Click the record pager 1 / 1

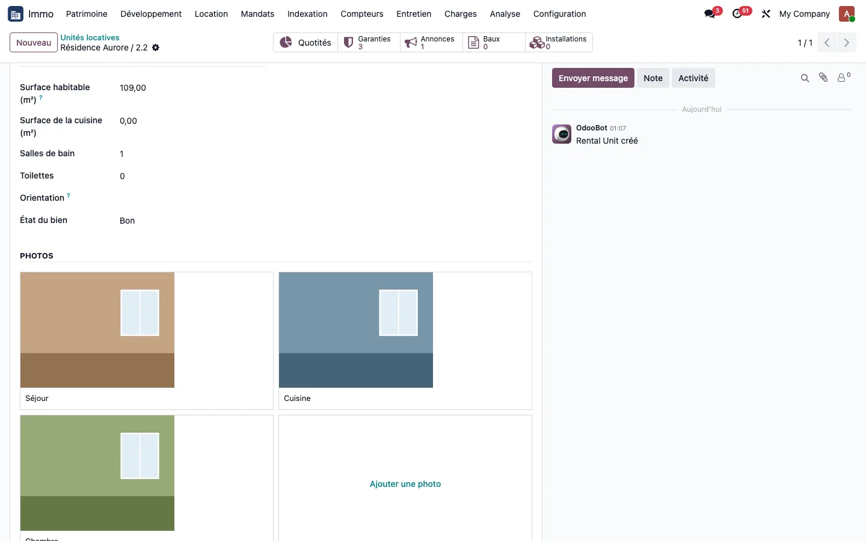point(805,43)
